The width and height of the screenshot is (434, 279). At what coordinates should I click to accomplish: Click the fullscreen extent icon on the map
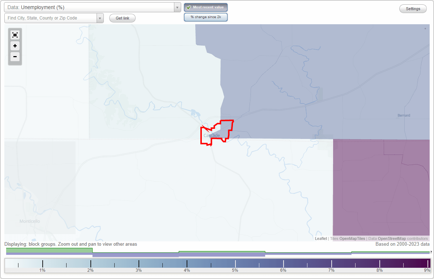[15, 35]
